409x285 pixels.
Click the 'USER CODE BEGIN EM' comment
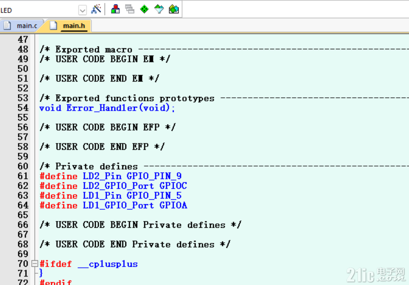click(x=105, y=59)
